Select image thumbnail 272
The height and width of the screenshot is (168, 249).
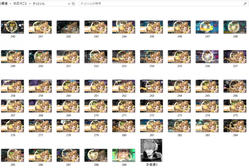(x=151, y=106)
